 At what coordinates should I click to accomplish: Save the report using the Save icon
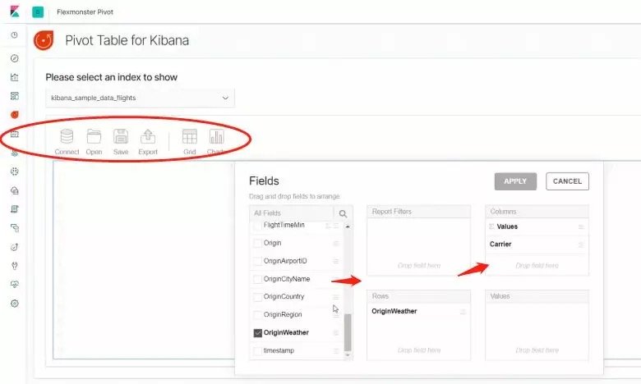point(121,138)
